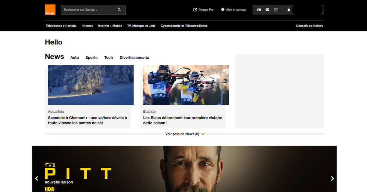Click the search magnifier icon

coord(119,10)
